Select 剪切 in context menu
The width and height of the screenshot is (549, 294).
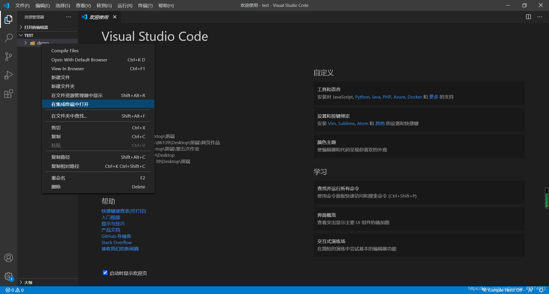click(98, 128)
